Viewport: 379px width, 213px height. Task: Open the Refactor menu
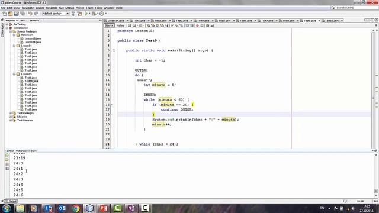click(52, 8)
